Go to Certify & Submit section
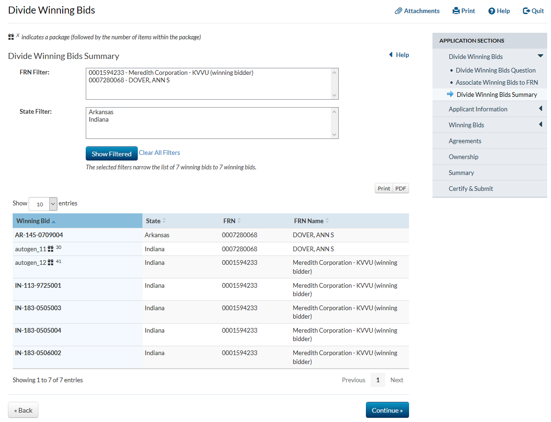Viewport: 551px width, 422px height. click(470, 189)
